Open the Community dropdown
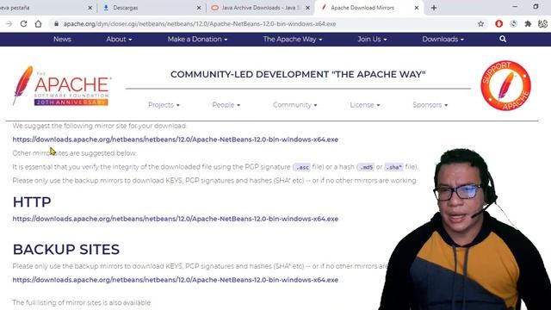551x310 pixels. pos(295,105)
